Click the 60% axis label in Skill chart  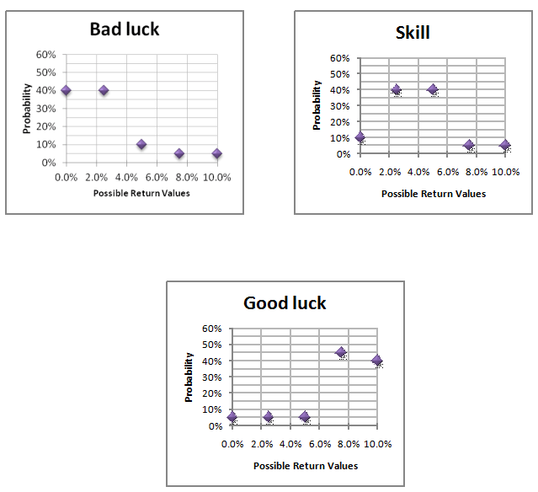[339, 58]
